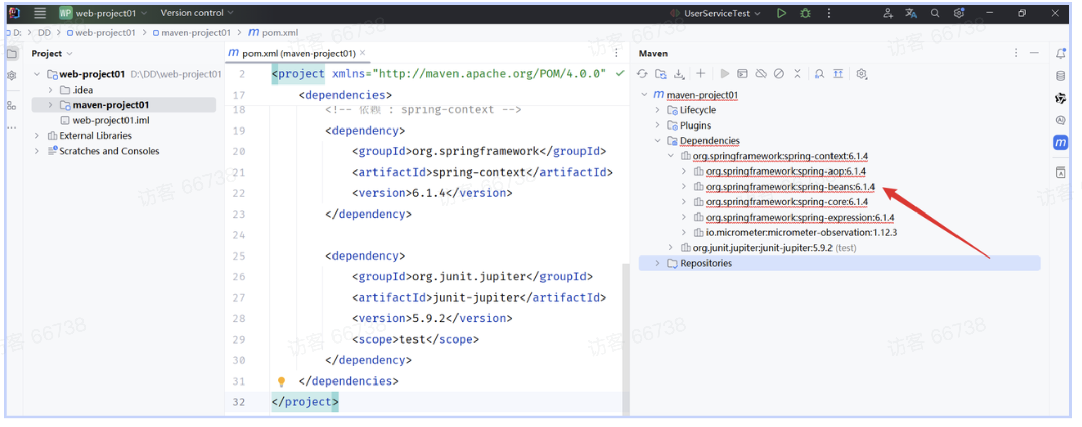
Task: Click Generate Sources and Update Folders icon
Action: coord(660,74)
